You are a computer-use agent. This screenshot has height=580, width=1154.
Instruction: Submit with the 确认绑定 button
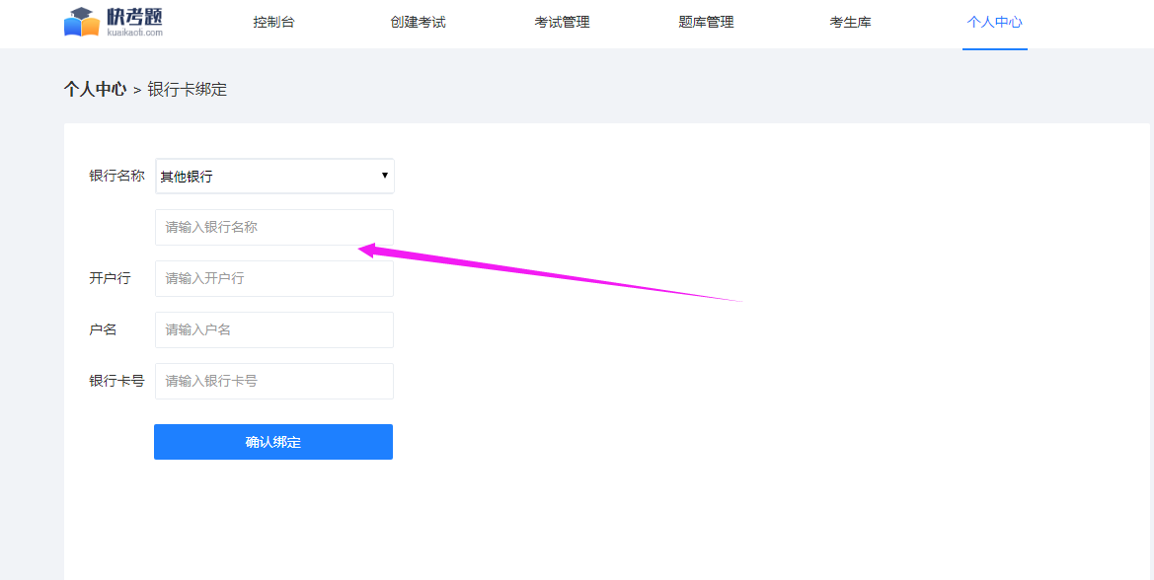(273, 442)
